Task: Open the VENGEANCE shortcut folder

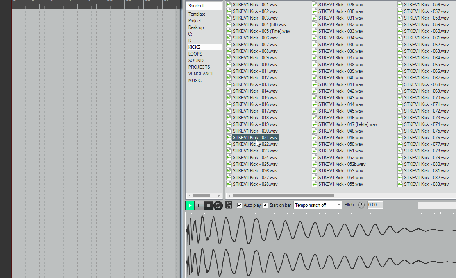Action: pos(201,74)
